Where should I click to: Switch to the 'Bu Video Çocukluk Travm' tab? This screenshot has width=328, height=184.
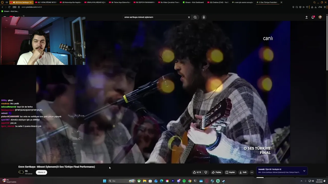tap(169, 2)
